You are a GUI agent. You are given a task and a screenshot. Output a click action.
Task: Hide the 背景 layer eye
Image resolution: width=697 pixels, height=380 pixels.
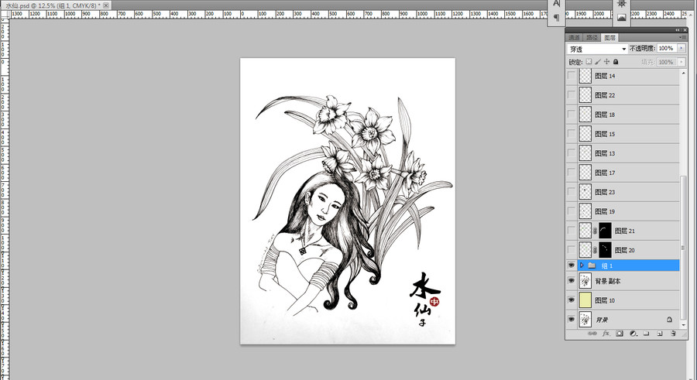coord(572,320)
